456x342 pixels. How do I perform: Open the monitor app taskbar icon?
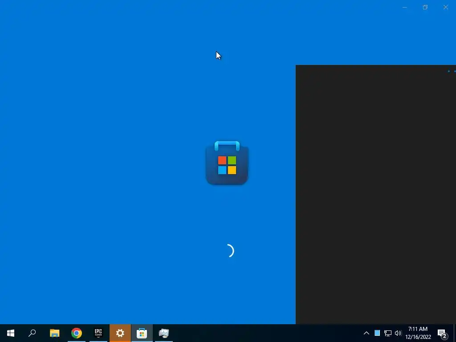point(164,333)
